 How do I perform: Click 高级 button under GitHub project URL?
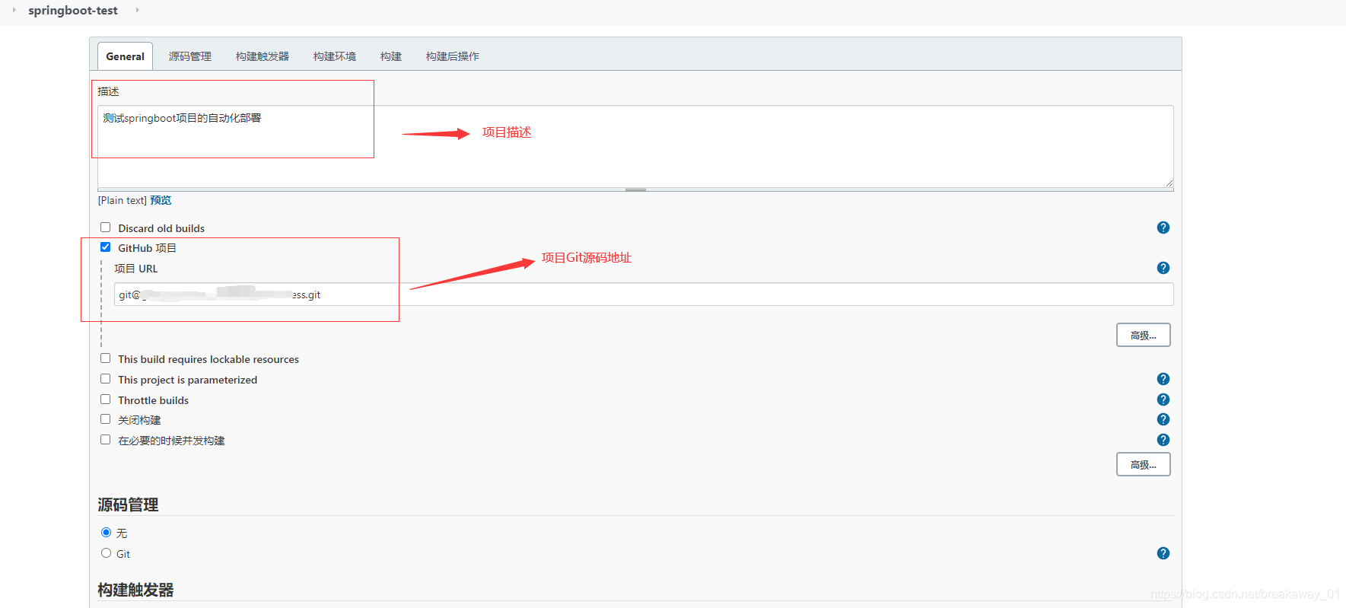1143,335
